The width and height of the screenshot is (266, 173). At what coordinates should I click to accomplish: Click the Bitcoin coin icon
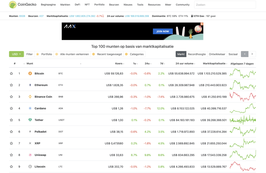pyautogui.click(x=30, y=73)
